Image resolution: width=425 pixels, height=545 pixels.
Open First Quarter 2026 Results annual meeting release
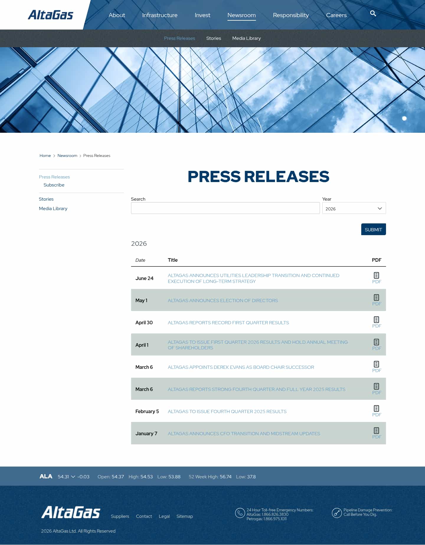coord(258,345)
